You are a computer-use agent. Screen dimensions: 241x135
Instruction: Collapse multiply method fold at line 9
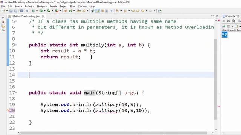pos(16,45)
